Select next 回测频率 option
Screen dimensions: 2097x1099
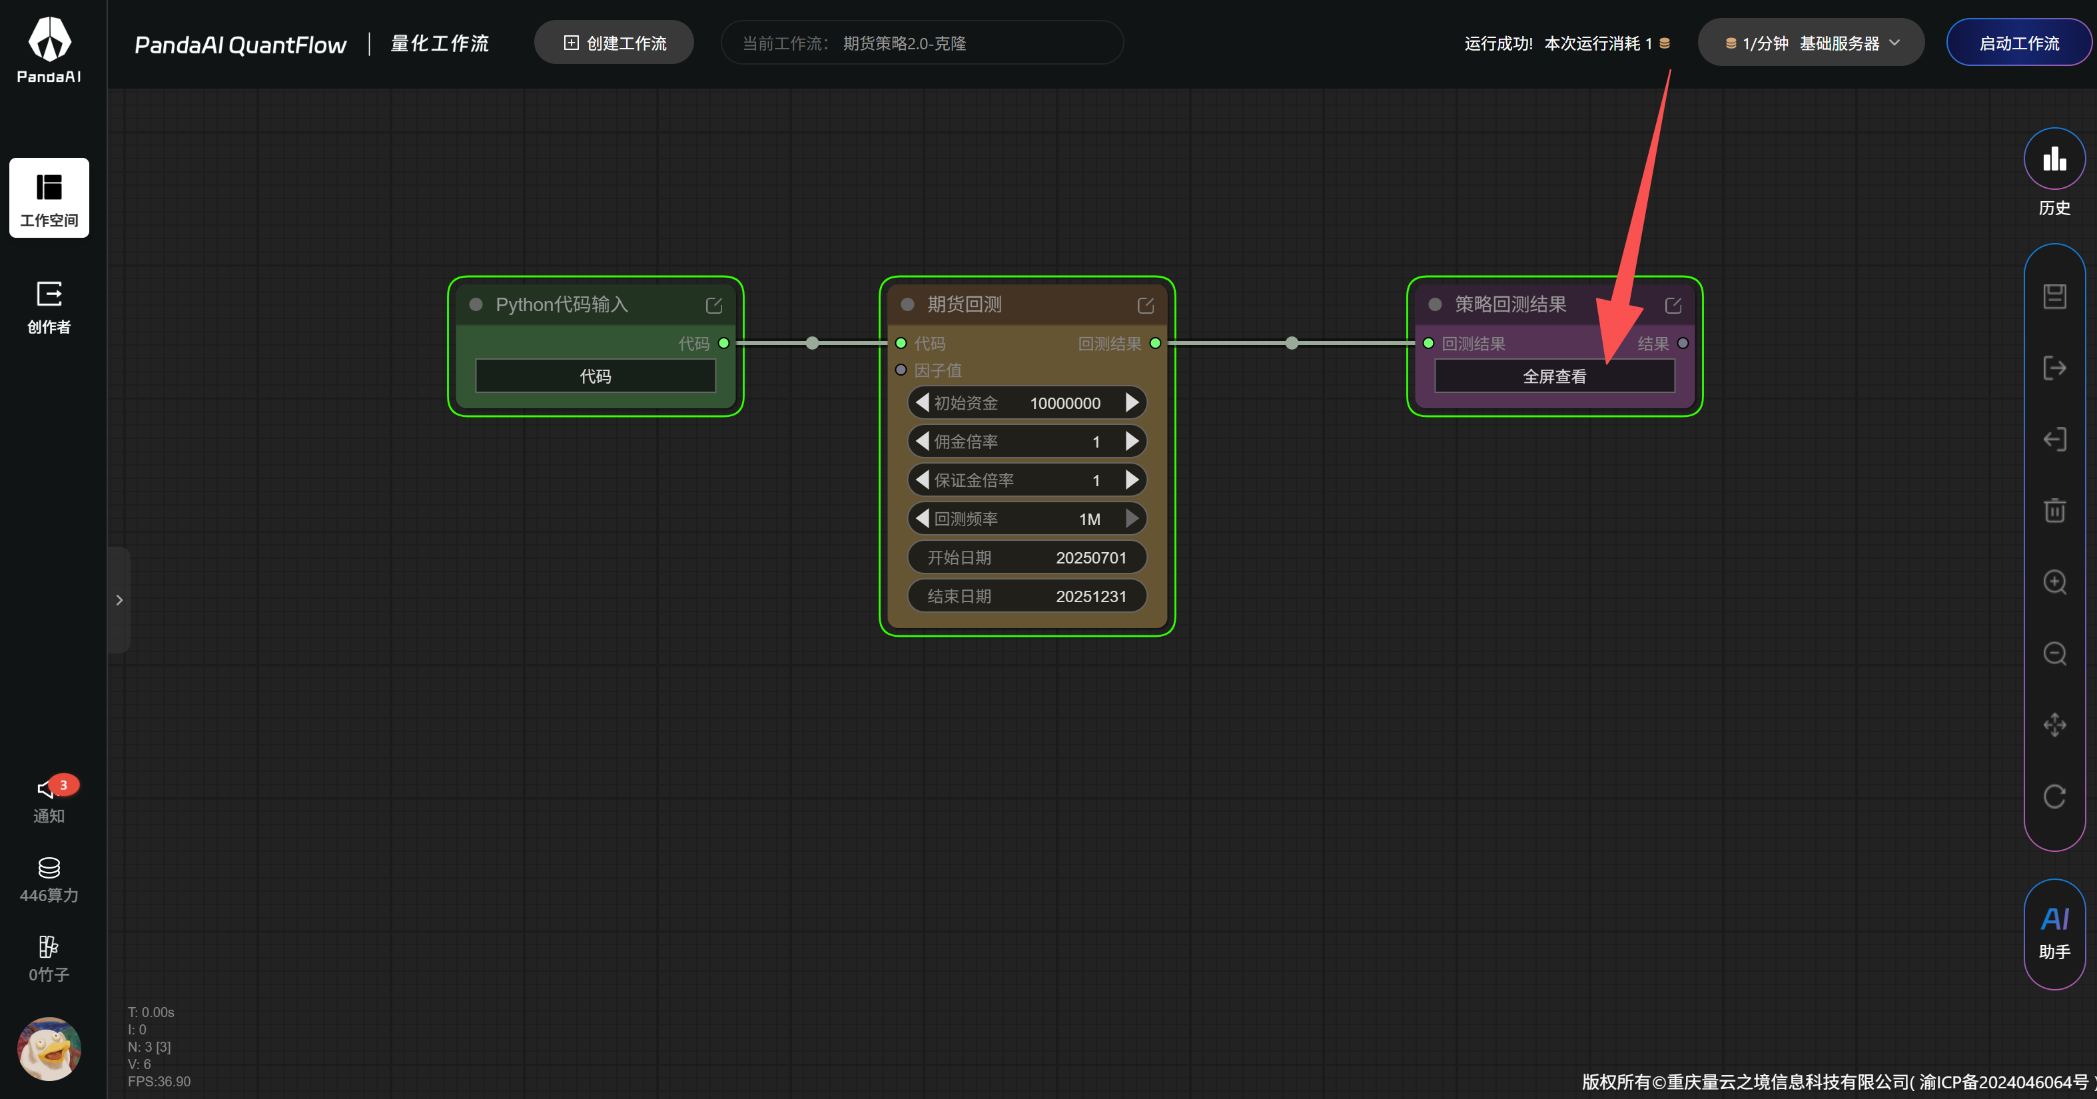coord(1132,519)
